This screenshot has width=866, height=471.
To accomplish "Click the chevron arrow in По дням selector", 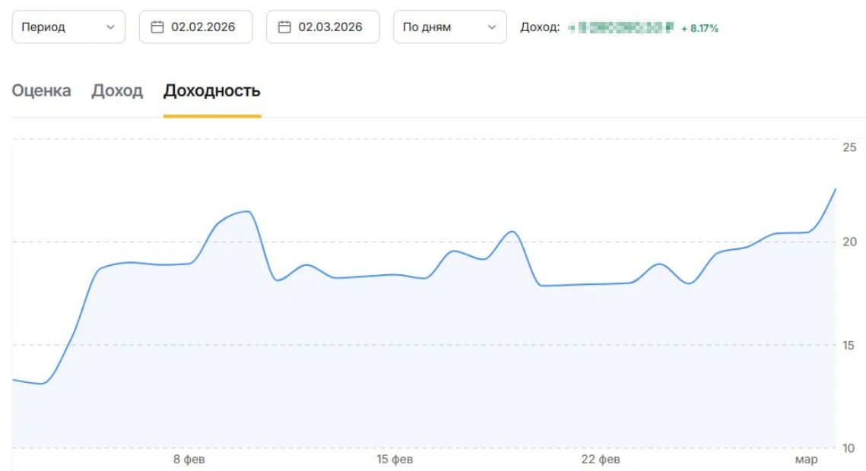I will [x=490, y=27].
